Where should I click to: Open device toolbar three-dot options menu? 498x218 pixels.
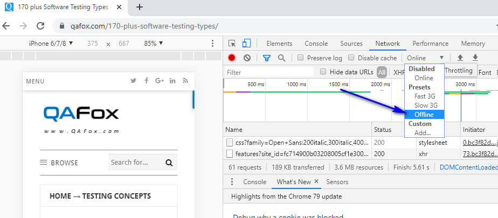[213, 44]
